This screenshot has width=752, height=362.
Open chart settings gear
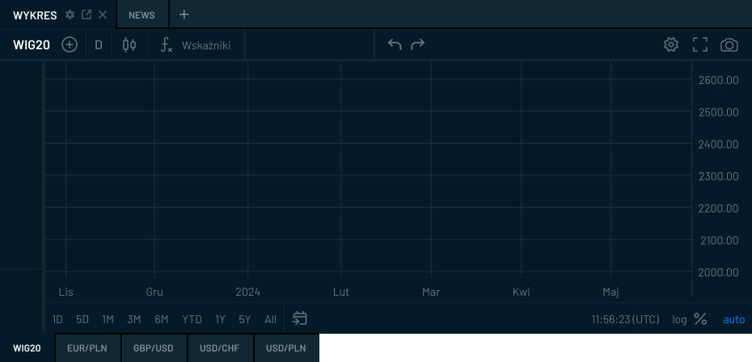click(x=670, y=44)
